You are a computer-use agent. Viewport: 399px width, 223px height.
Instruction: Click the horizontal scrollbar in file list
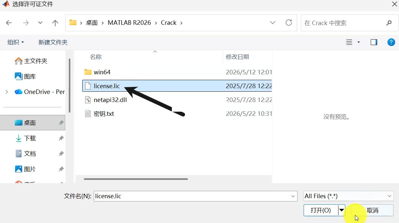click(x=136, y=179)
